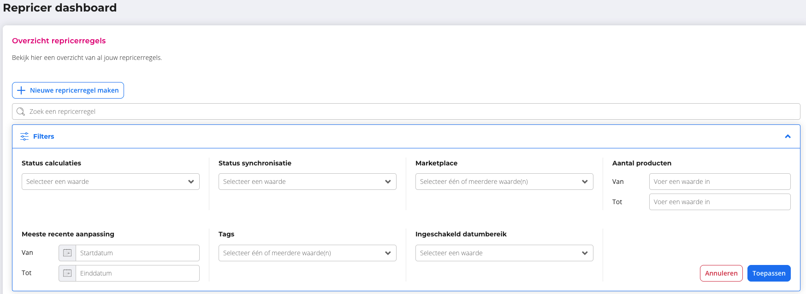The width and height of the screenshot is (806, 294).
Task: Open the Startdatum calendar icon
Action: click(67, 253)
